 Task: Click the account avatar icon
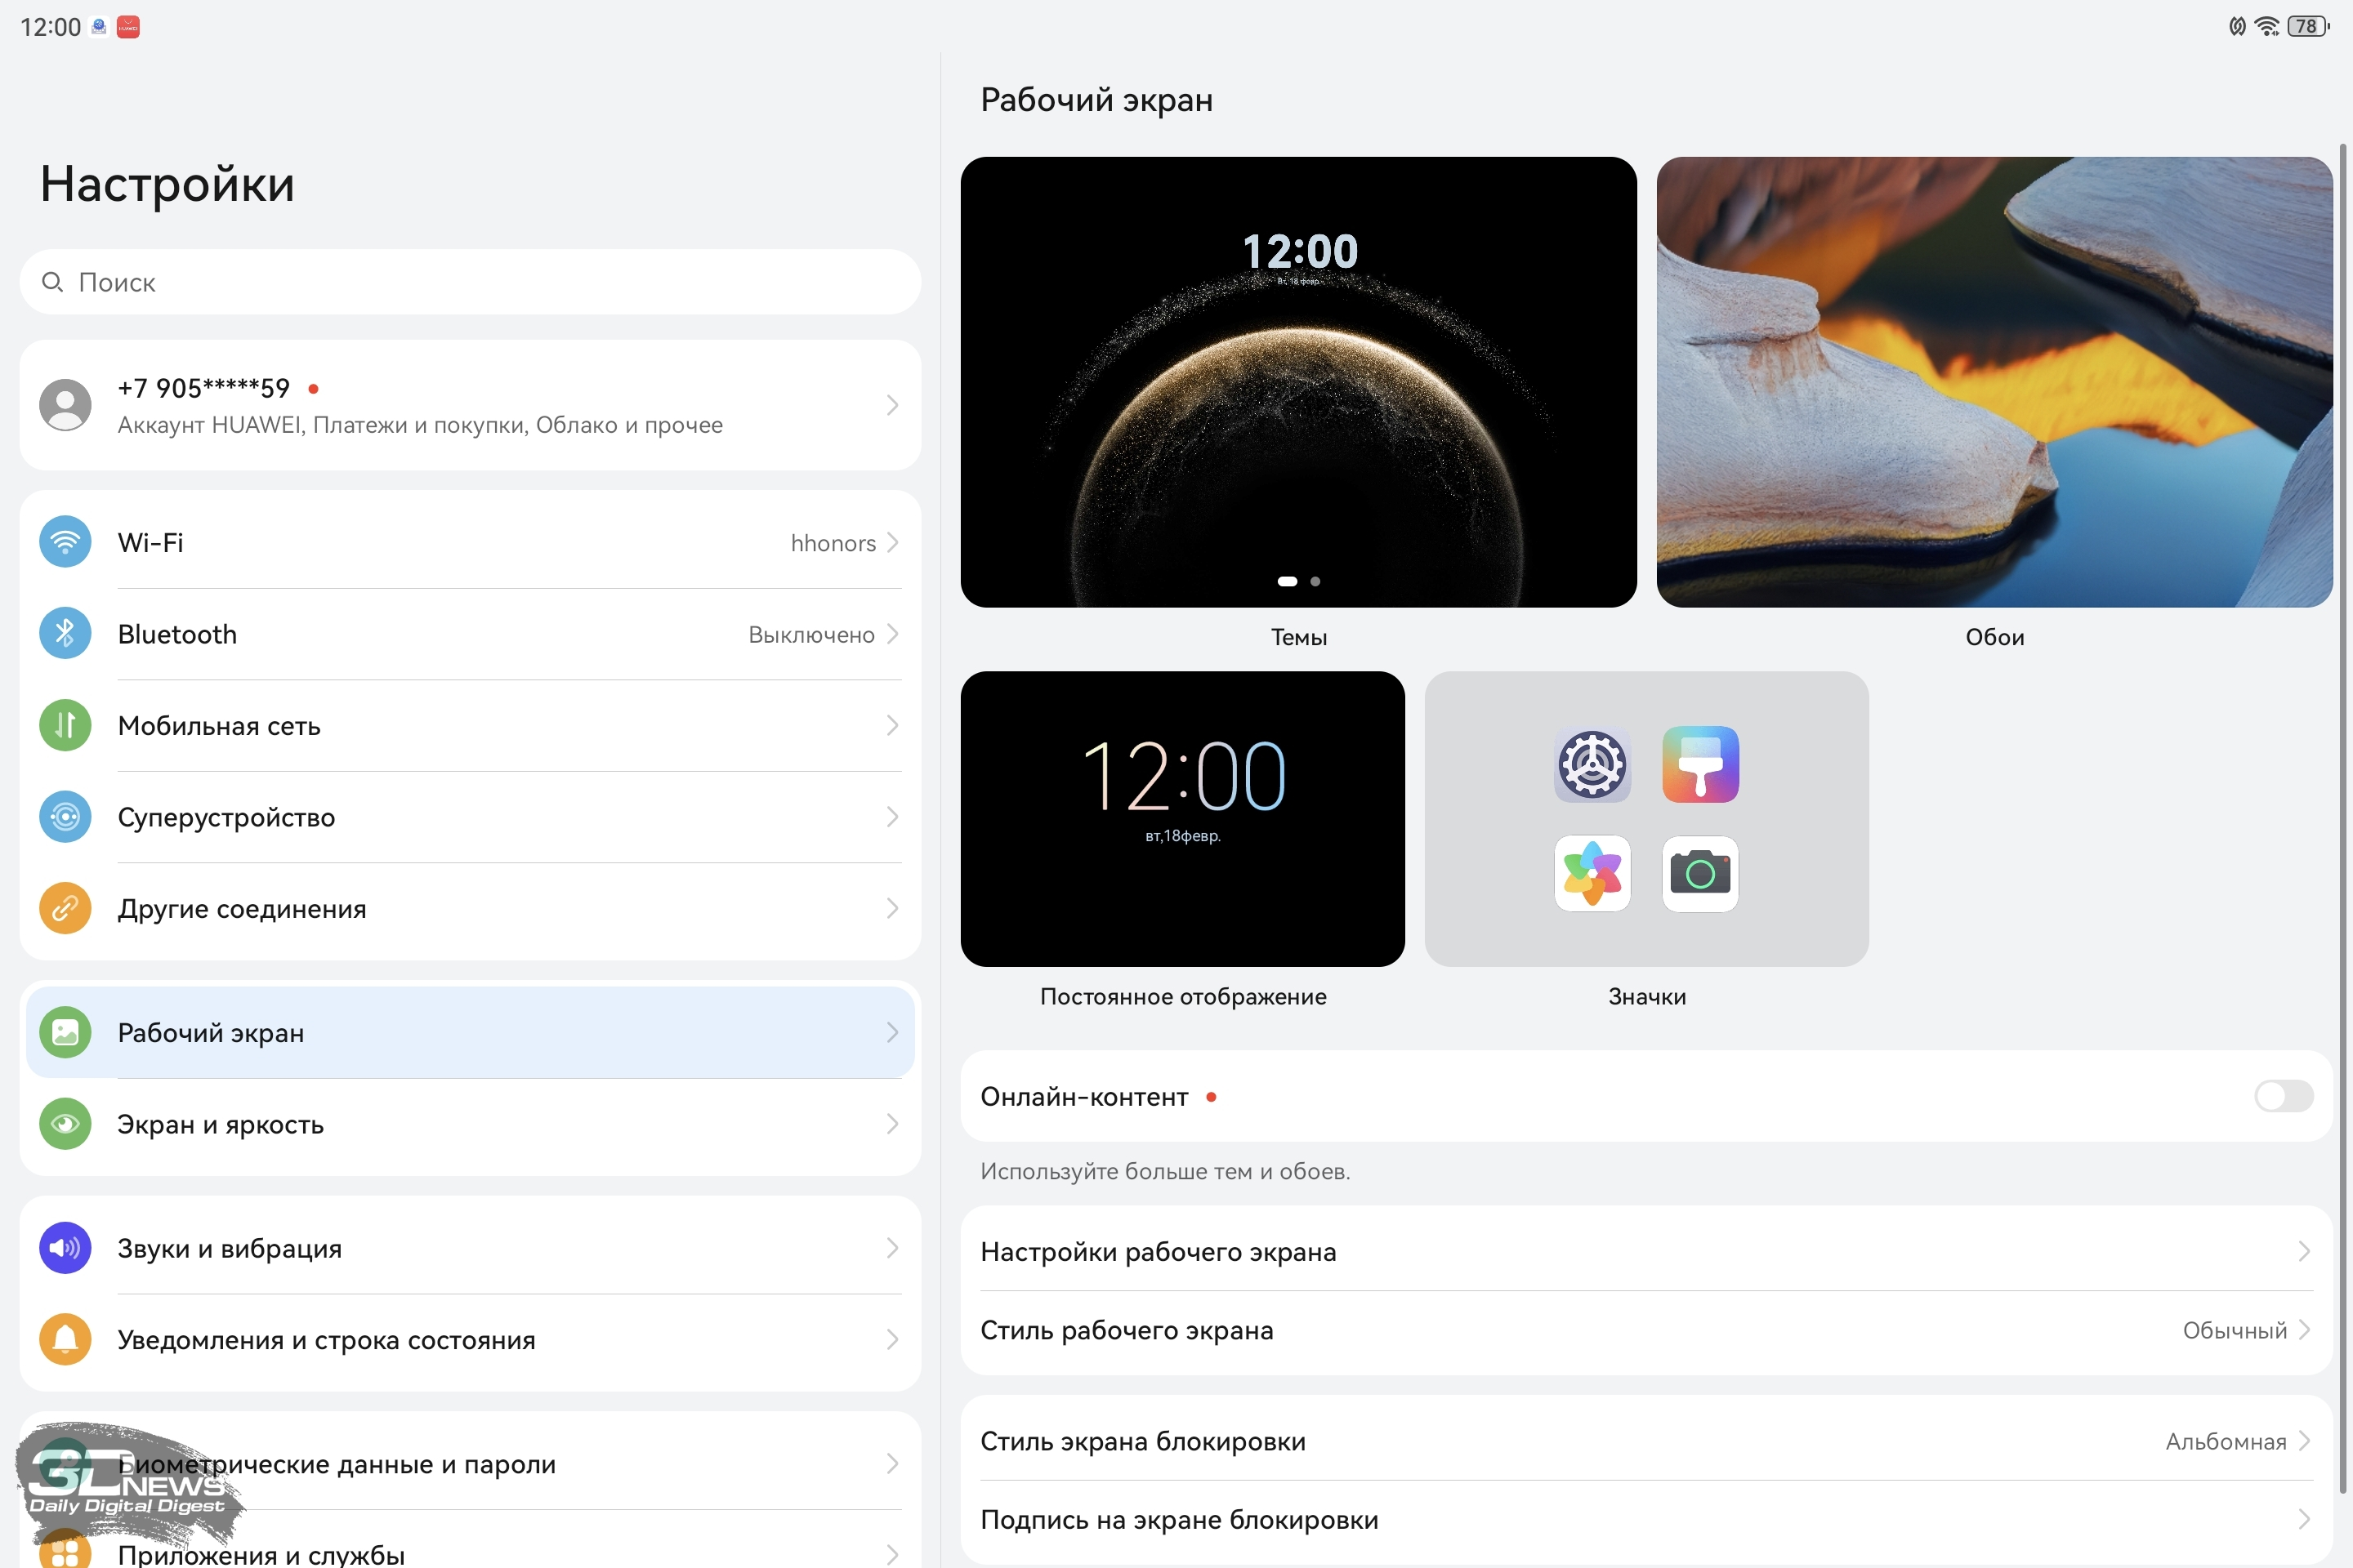click(x=65, y=405)
